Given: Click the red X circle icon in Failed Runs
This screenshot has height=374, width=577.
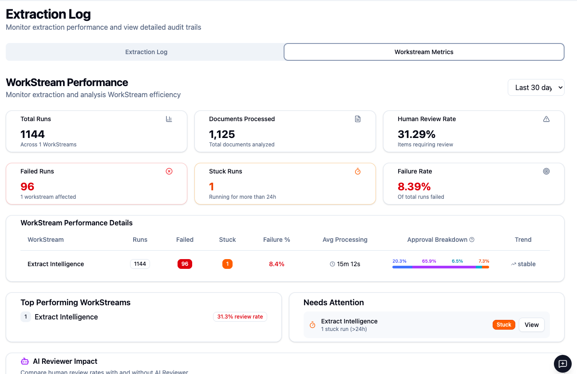Looking at the screenshot, I should pos(169,171).
